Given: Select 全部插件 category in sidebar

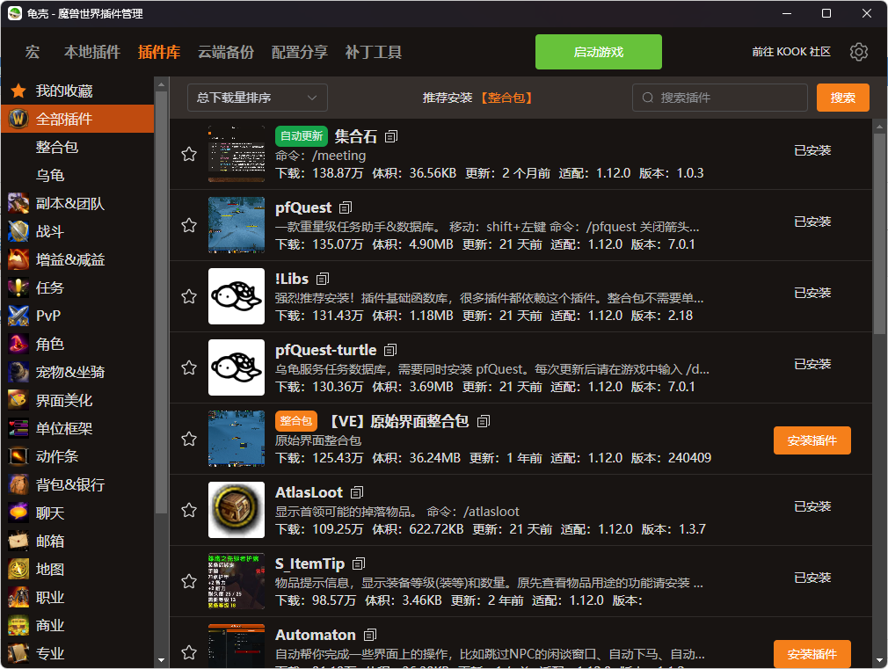Looking at the screenshot, I should click(x=77, y=119).
